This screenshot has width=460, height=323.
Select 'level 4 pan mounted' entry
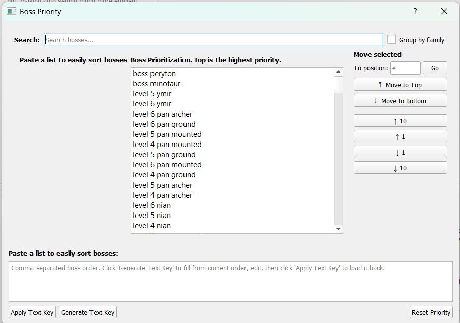point(233,145)
